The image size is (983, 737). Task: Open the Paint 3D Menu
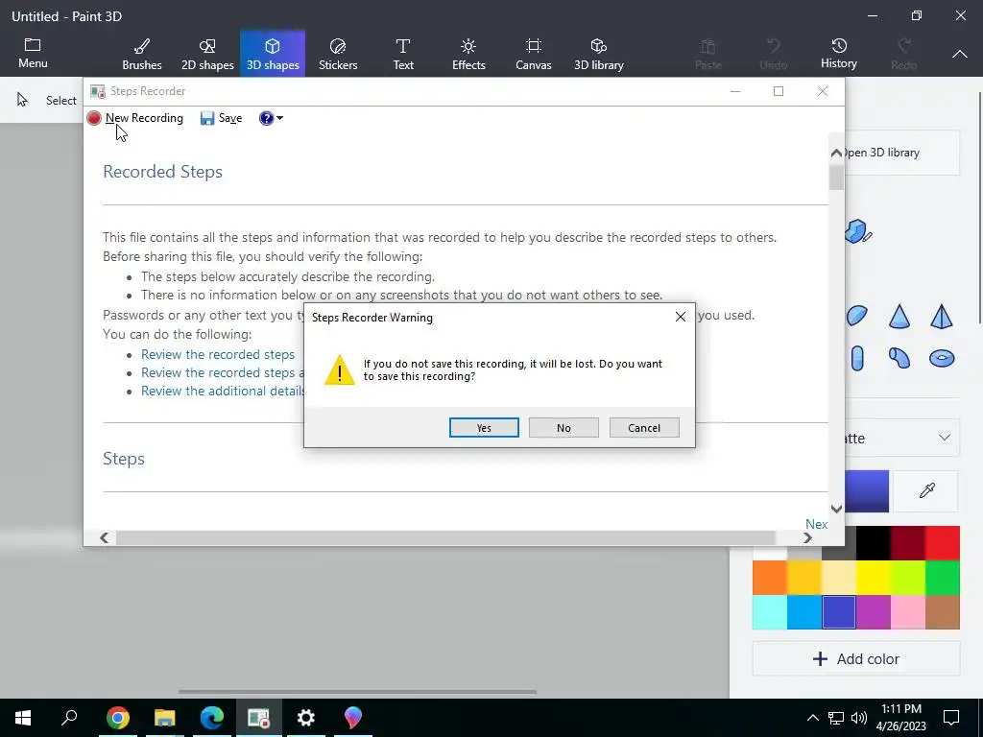[33, 54]
